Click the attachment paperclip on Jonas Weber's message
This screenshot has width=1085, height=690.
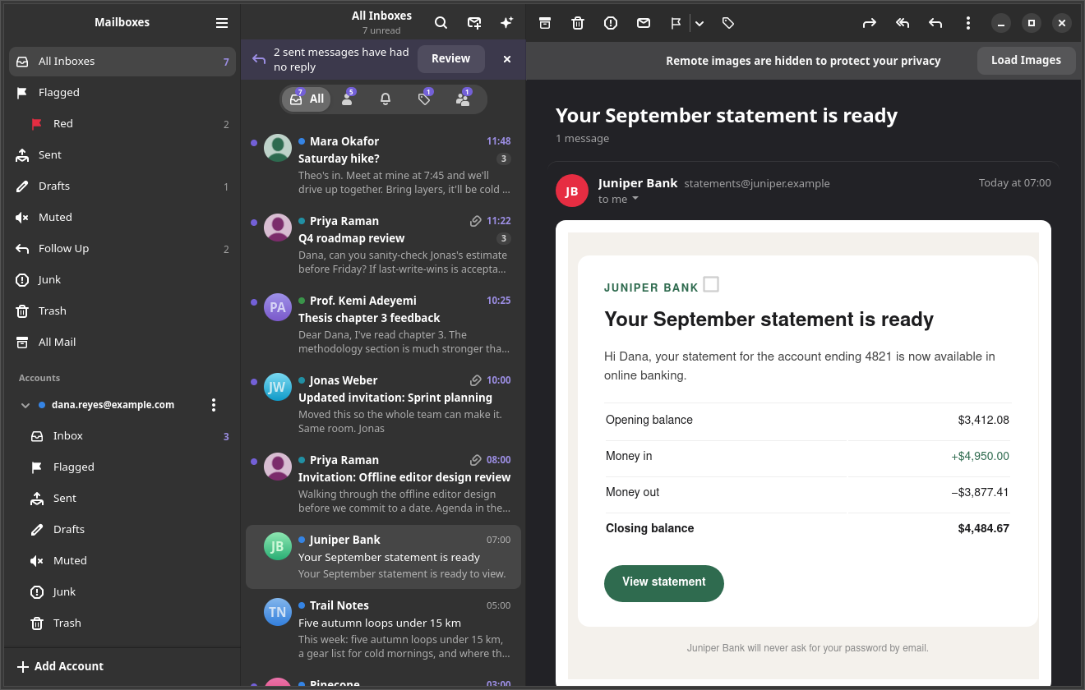click(x=475, y=380)
